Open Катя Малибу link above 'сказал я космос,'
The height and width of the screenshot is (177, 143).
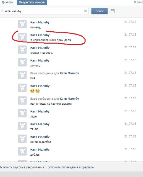40,48
